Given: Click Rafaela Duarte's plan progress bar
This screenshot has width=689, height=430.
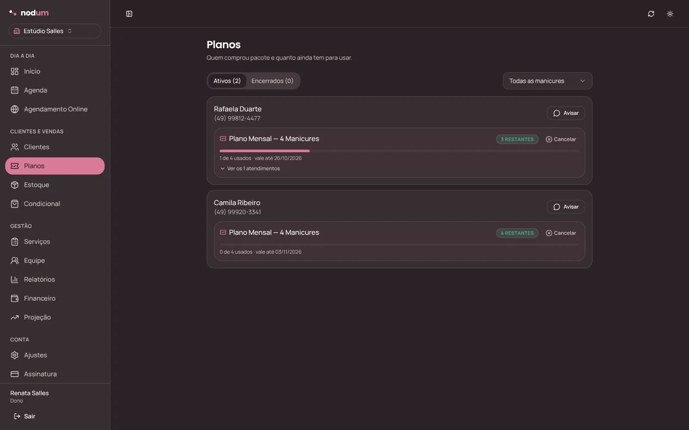Looking at the screenshot, I should [399, 151].
